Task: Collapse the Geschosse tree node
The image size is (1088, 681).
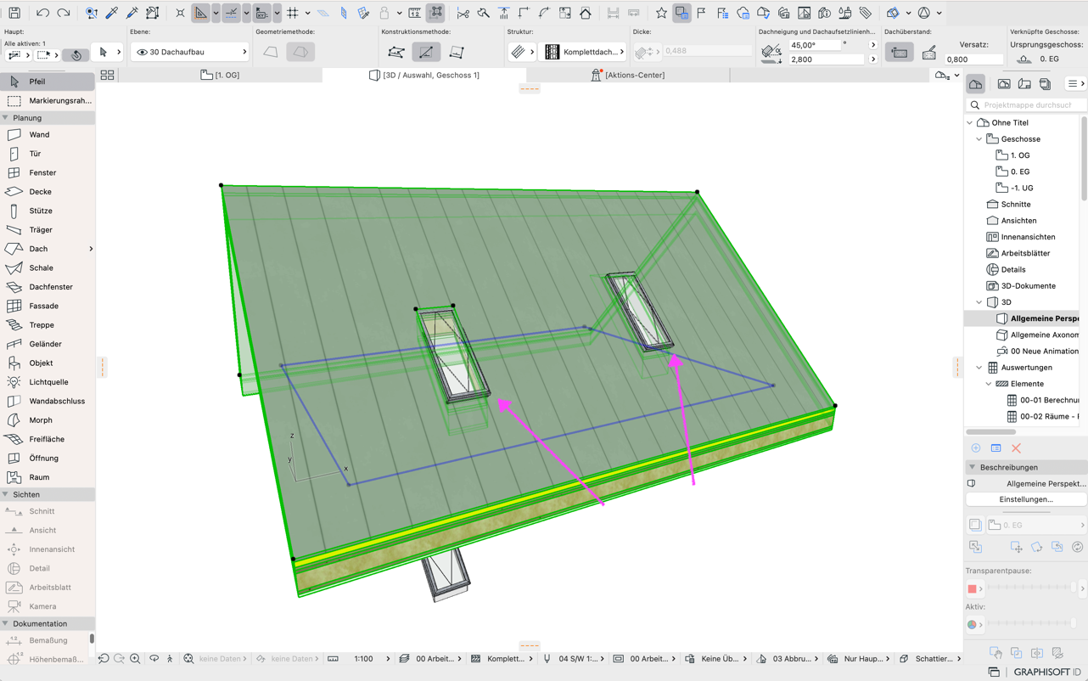Action: point(979,139)
